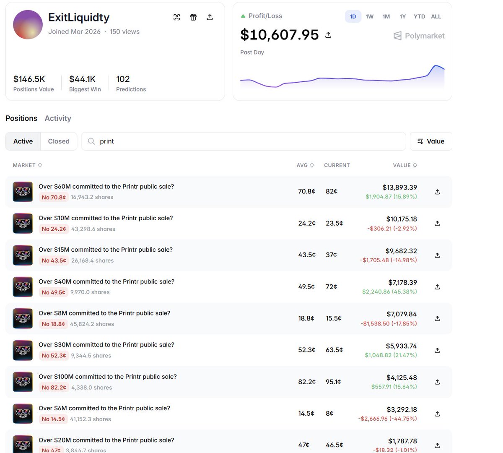Click the $146.5K Positions Value stat
The width and height of the screenshot is (503, 453).
pos(34,83)
